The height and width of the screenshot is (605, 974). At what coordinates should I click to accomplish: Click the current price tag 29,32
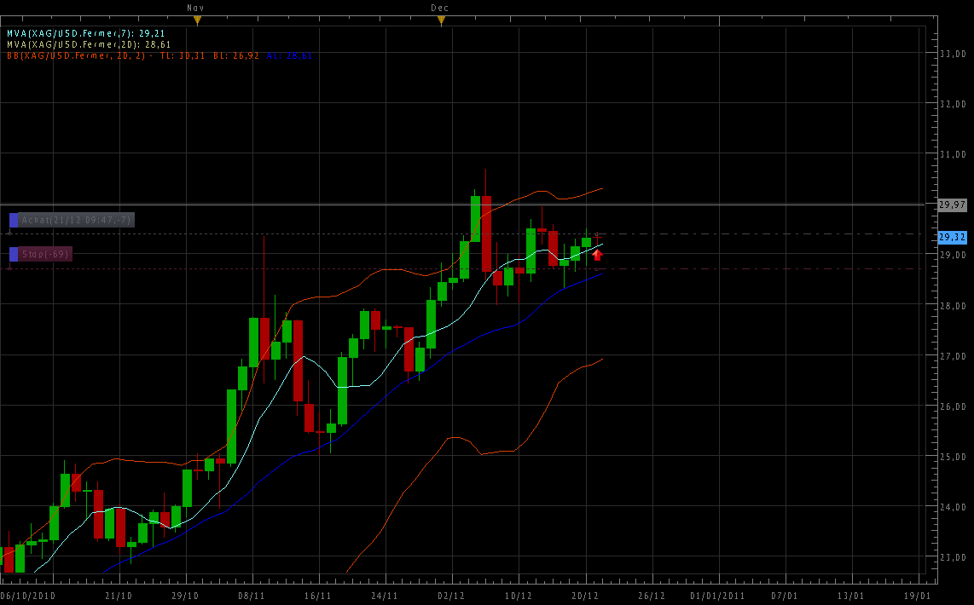952,237
